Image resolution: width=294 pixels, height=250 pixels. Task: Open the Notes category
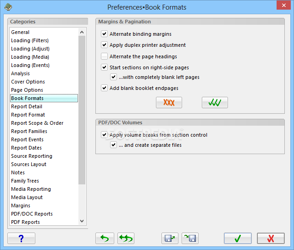click(x=44, y=172)
